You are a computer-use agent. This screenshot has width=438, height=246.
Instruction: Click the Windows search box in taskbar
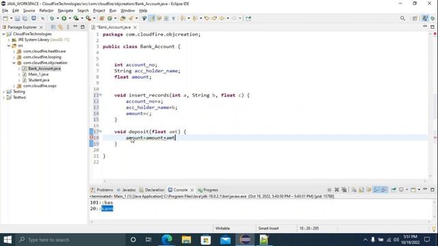(x=70, y=240)
